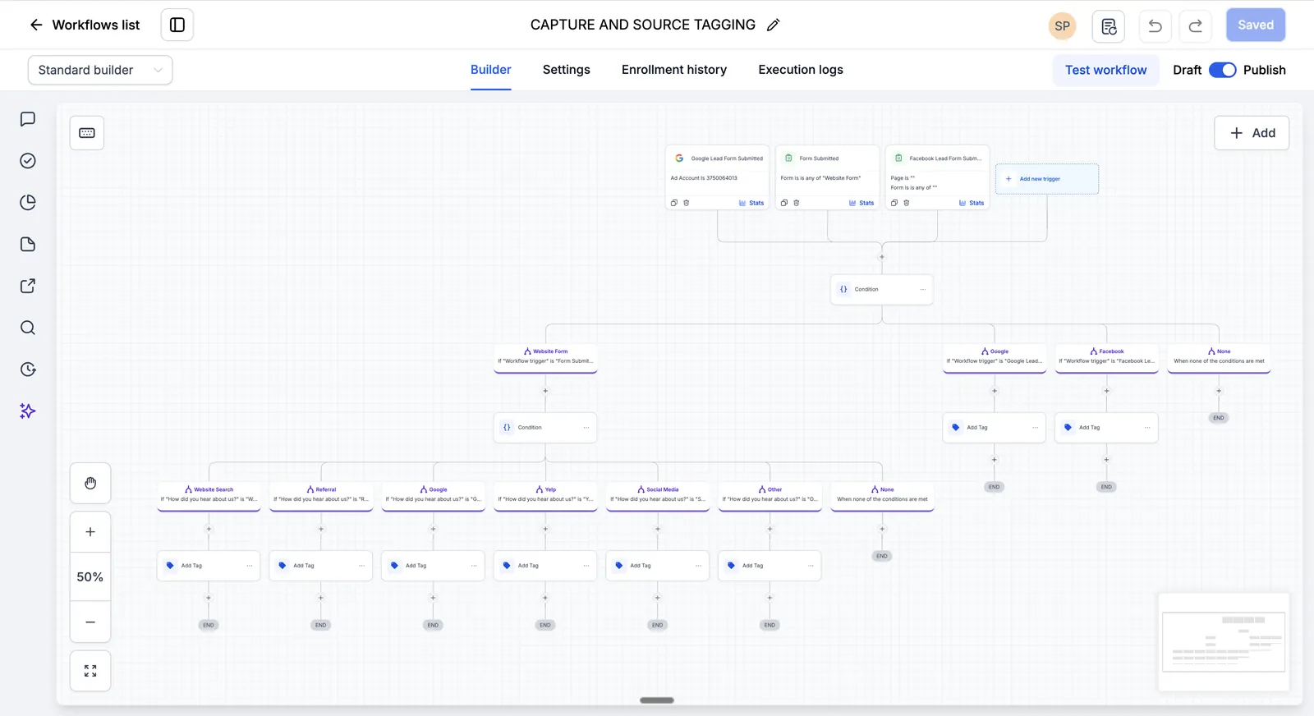Open the Website Form Condition node menu dots
The height and width of the screenshot is (716, 1314).
[x=586, y=428]
